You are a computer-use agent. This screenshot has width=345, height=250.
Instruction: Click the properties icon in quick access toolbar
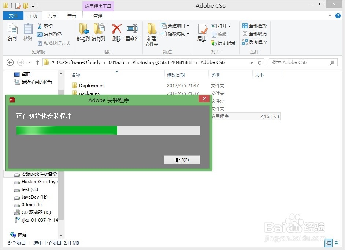pos(18,5)
